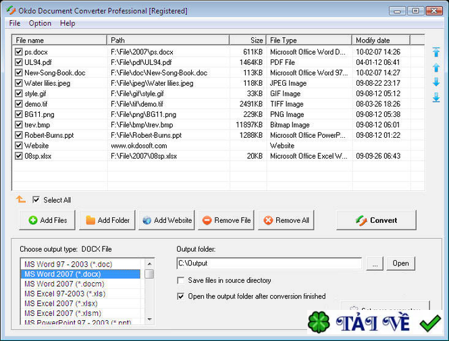This screenshot has height=341, width=449.
Task: Click the move-down arrow icon
Action: pyautogui.click(x=436, y=82)
